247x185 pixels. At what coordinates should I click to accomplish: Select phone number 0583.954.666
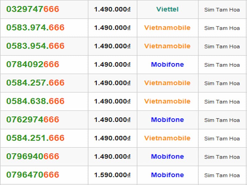tap(35, 46)
